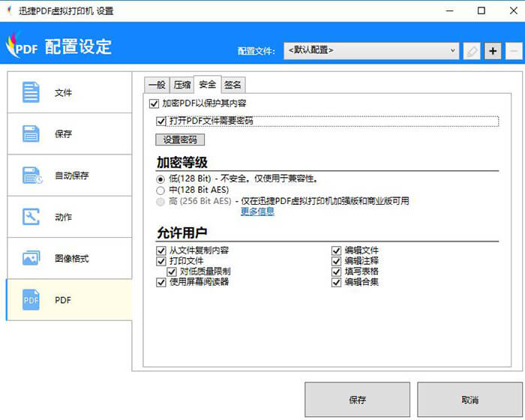Click the app icon in title bar
Image resolution: width=525 pixels, height=420 pixels.
point(9,10)
